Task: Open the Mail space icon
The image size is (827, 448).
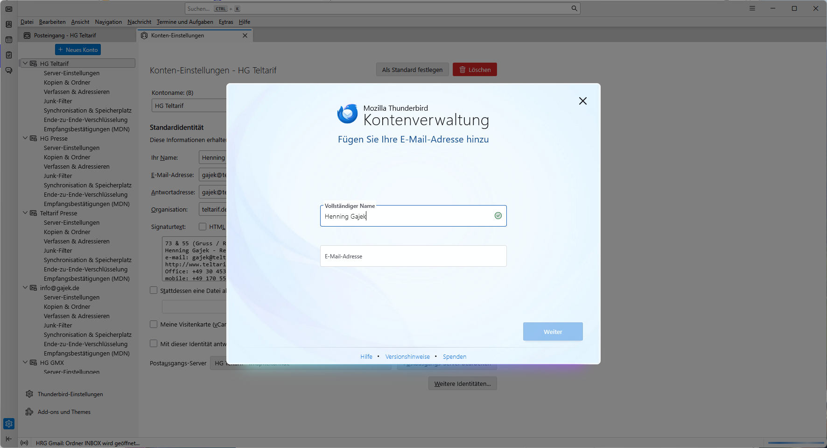Action: pos(9,9)
